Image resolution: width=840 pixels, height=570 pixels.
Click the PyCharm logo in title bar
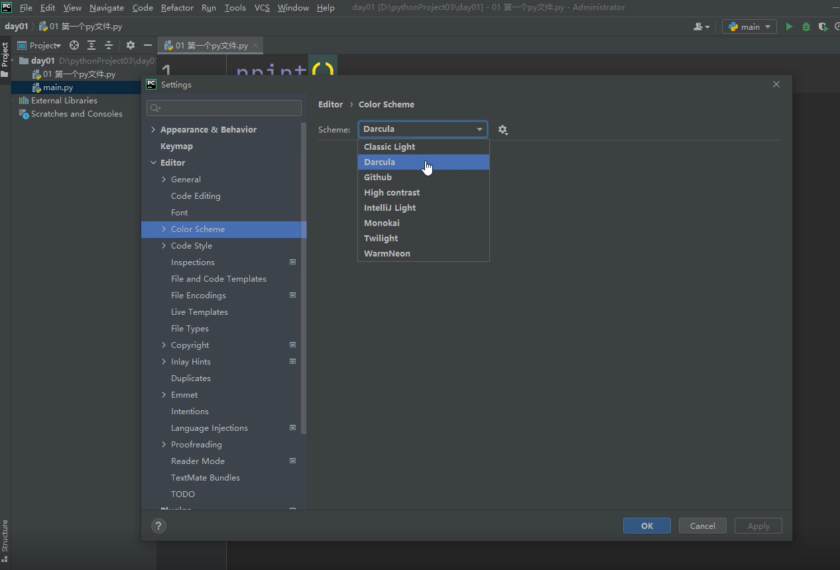(7, 7)
